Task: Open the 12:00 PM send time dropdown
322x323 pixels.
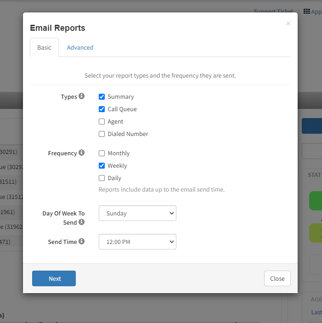Action: 137,242
